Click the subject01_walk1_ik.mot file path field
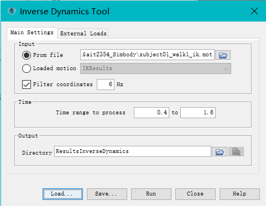 [147, 55]
